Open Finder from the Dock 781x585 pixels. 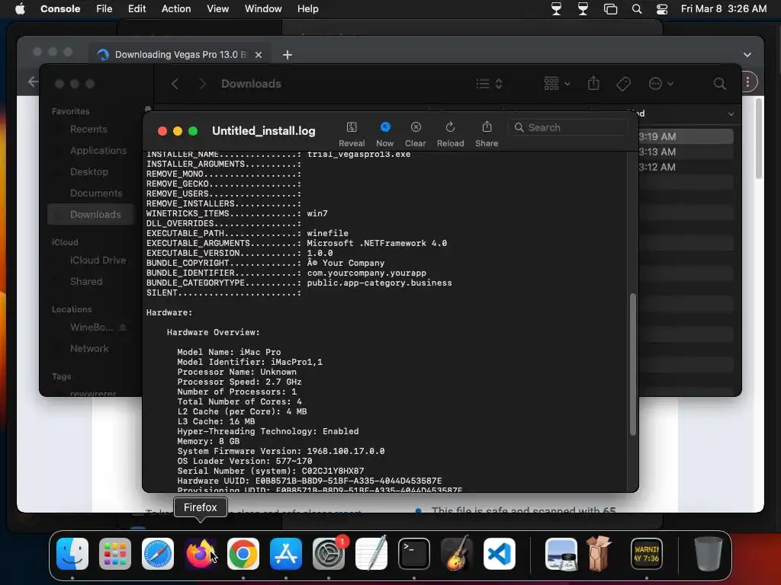72,554
